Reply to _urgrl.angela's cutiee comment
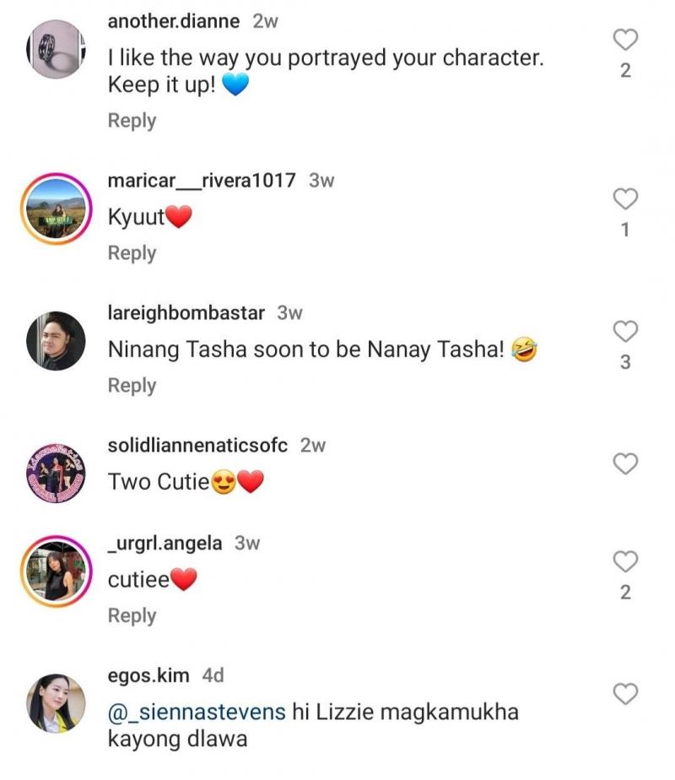Viewport: 675px width, 780px height. 132,615
